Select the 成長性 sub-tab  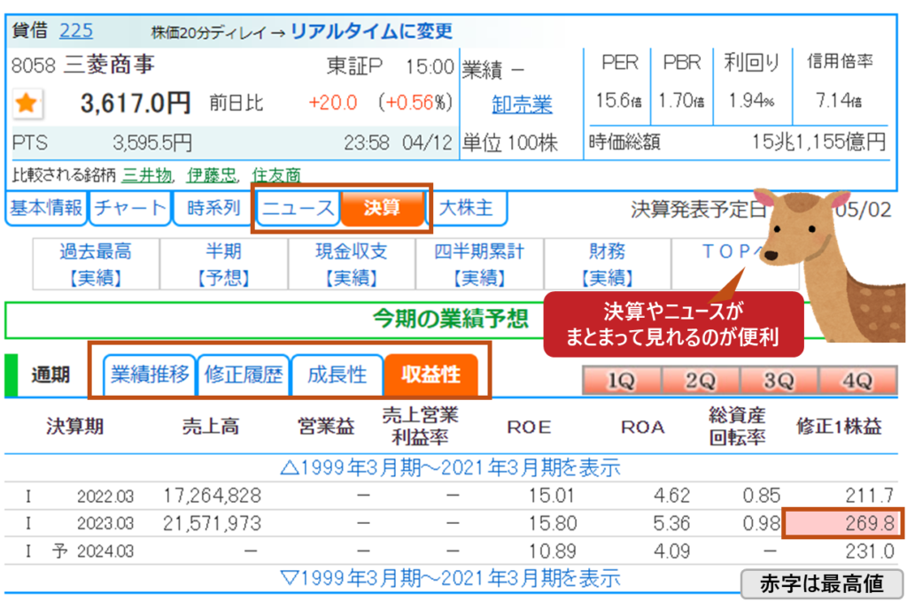[337, 374]
